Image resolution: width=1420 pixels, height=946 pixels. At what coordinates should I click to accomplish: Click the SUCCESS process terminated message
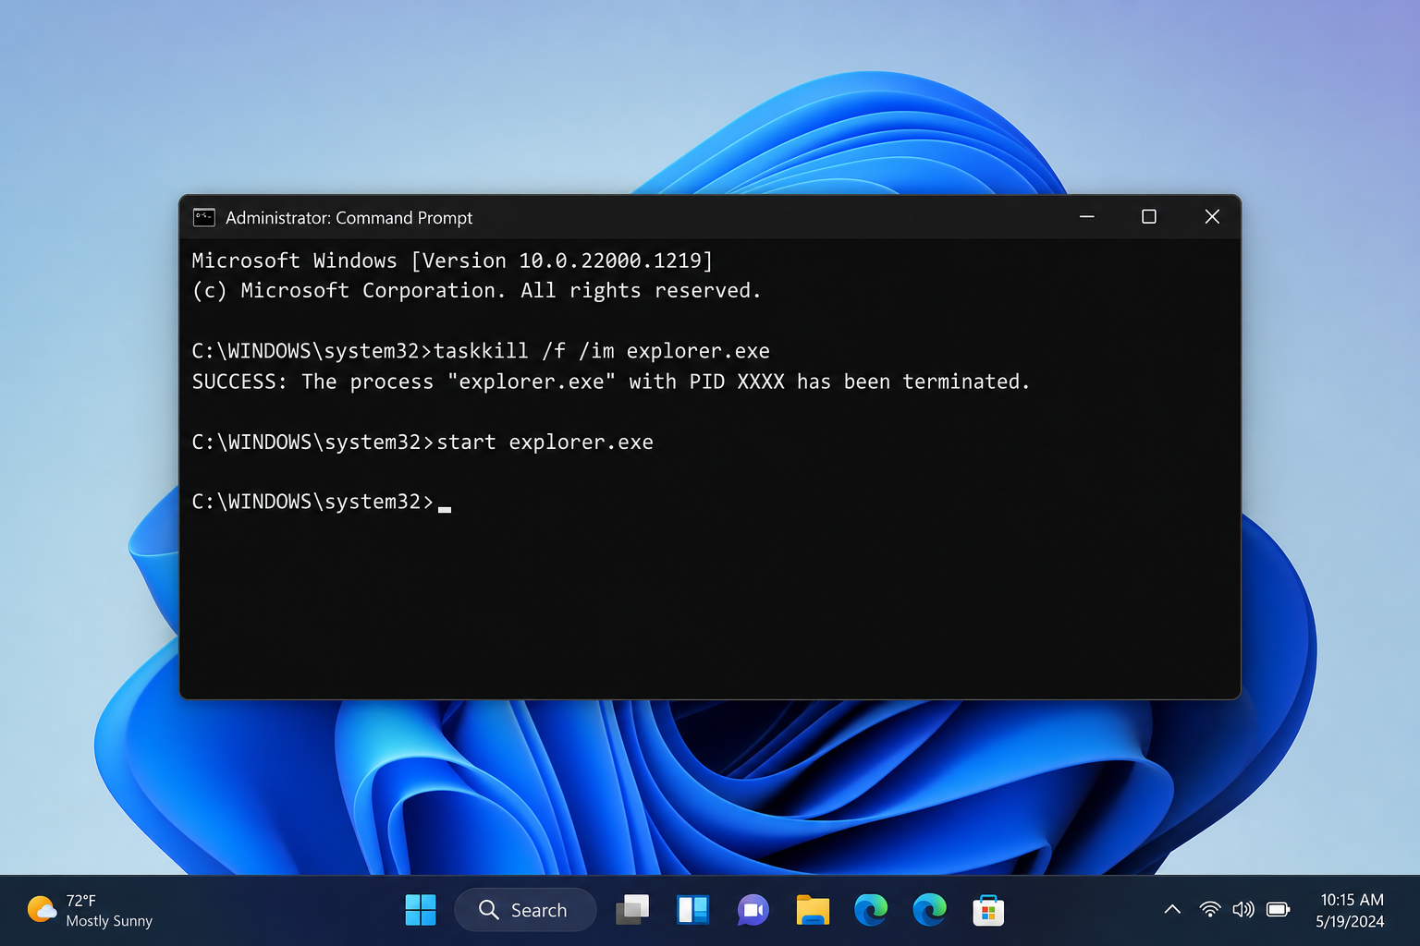610,382
